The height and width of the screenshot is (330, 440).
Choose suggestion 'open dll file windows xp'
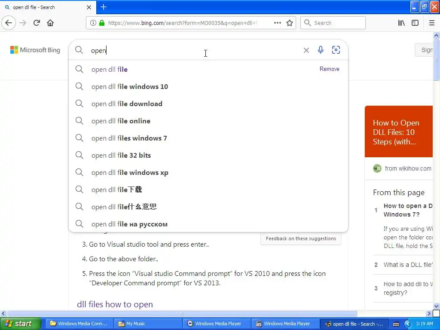pos(208,173)
